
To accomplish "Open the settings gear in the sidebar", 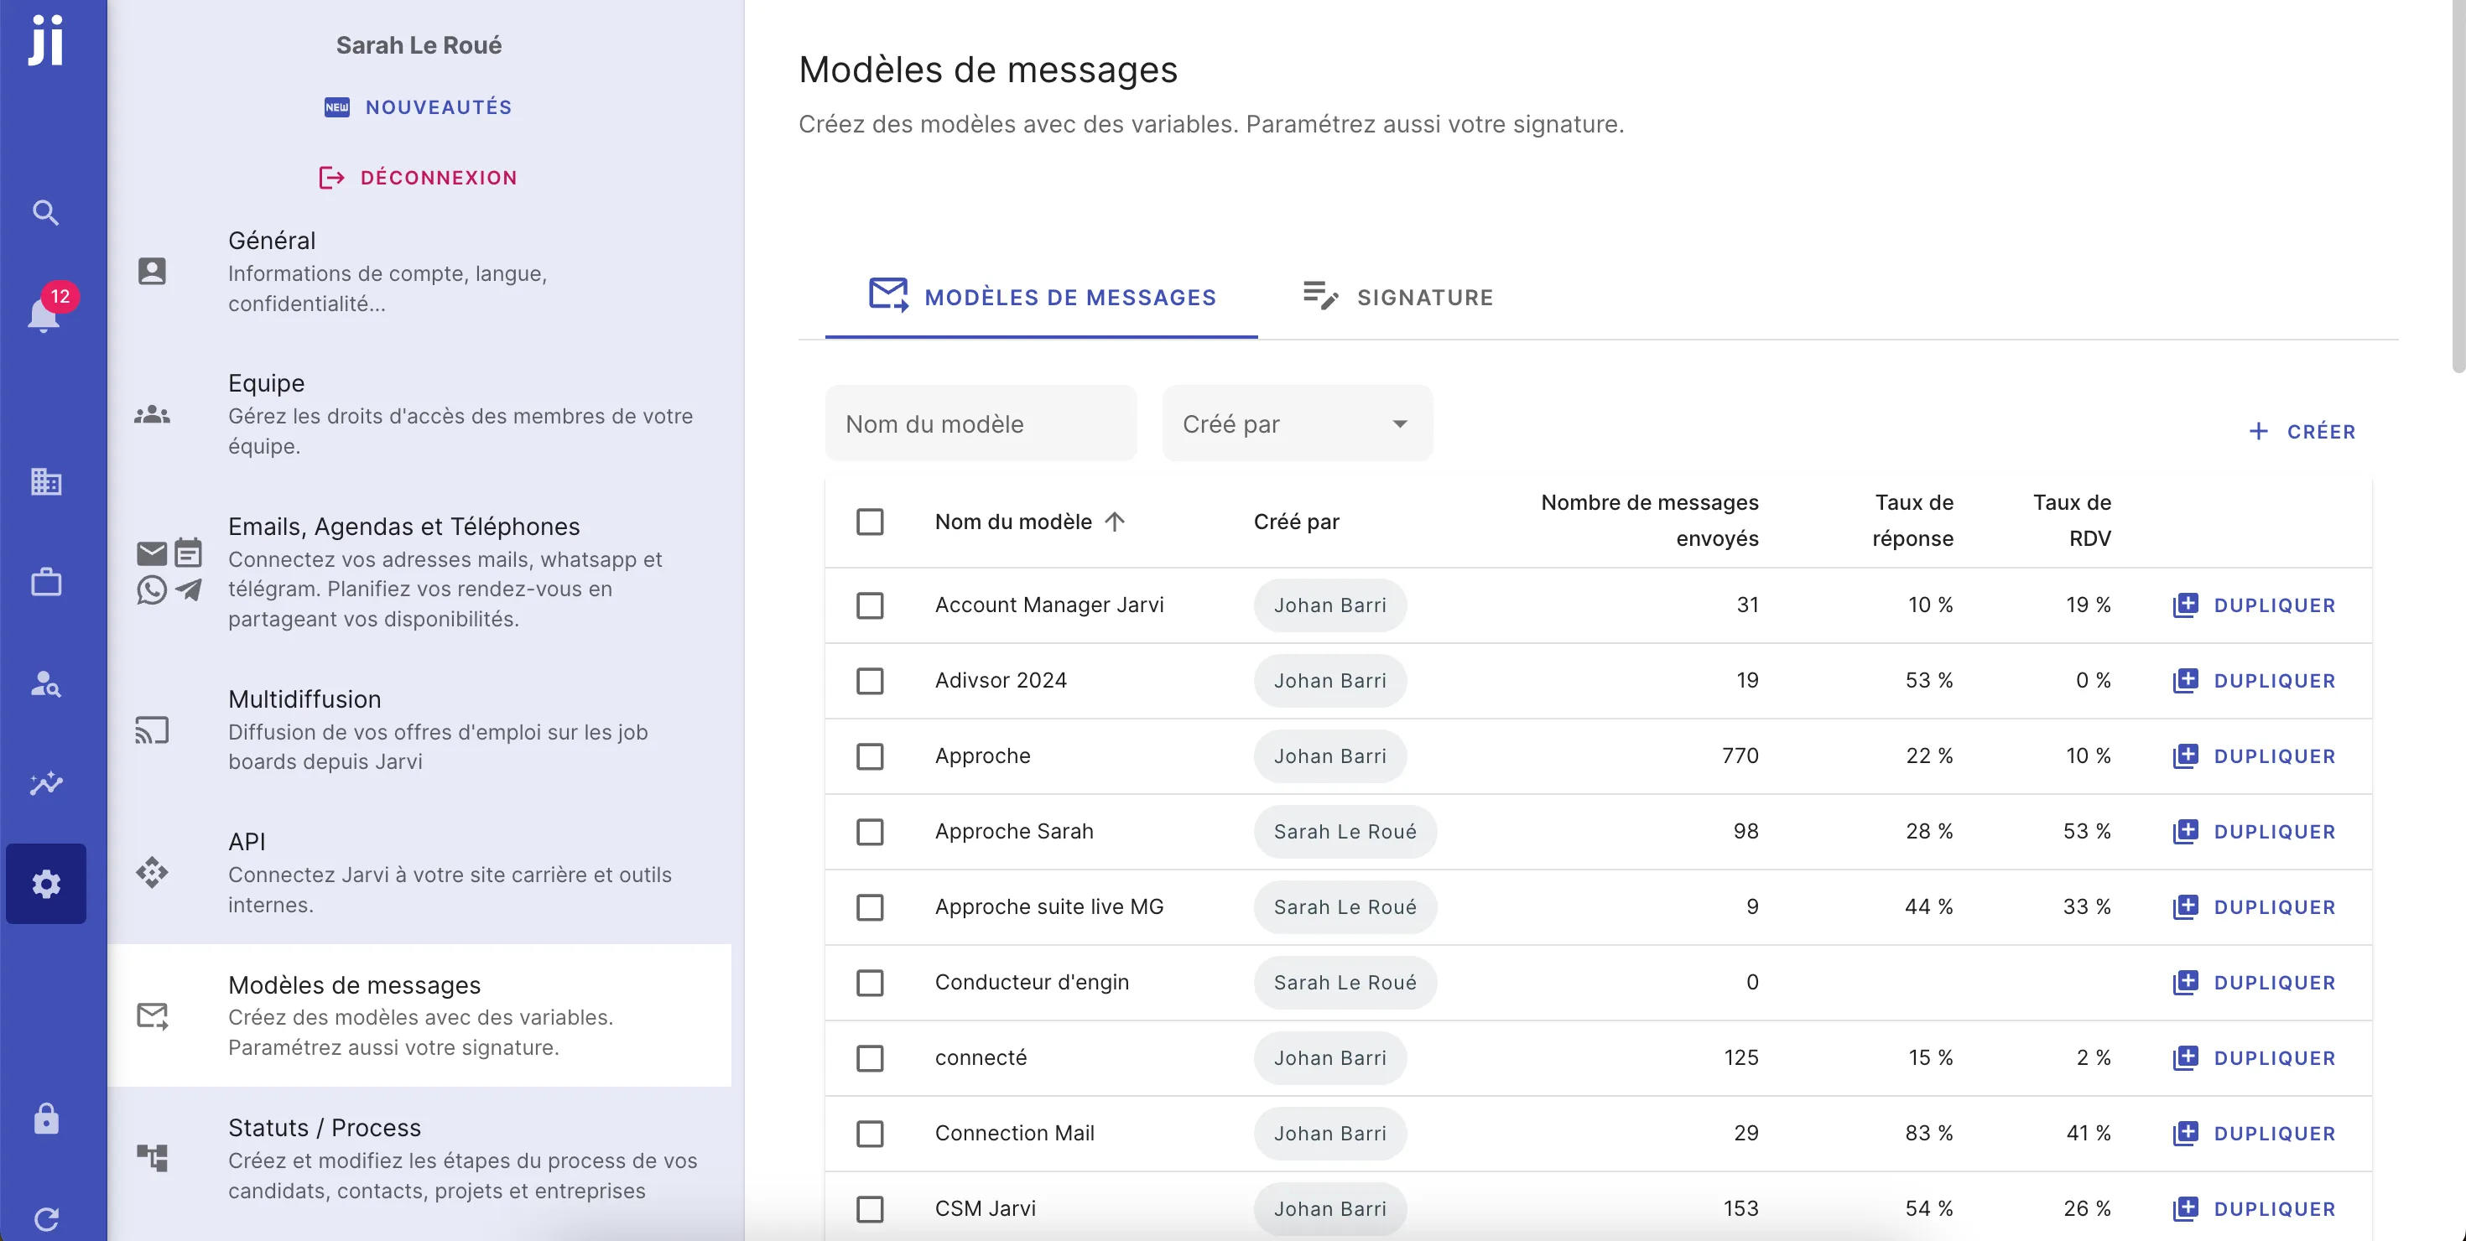I will 45,883.
